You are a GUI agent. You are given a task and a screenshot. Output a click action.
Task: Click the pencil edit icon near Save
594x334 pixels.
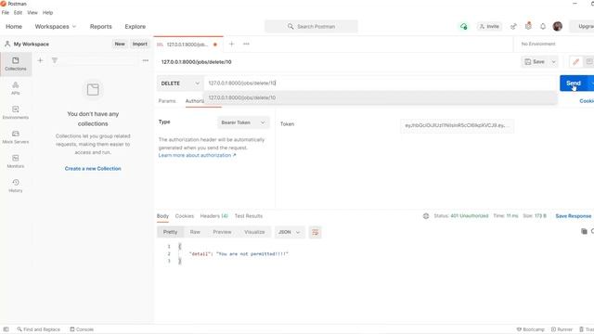[x=575, y=62]
